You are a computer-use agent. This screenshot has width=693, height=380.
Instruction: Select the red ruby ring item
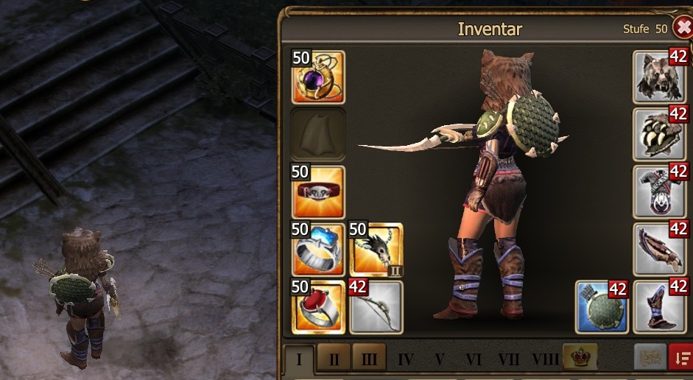318,307
